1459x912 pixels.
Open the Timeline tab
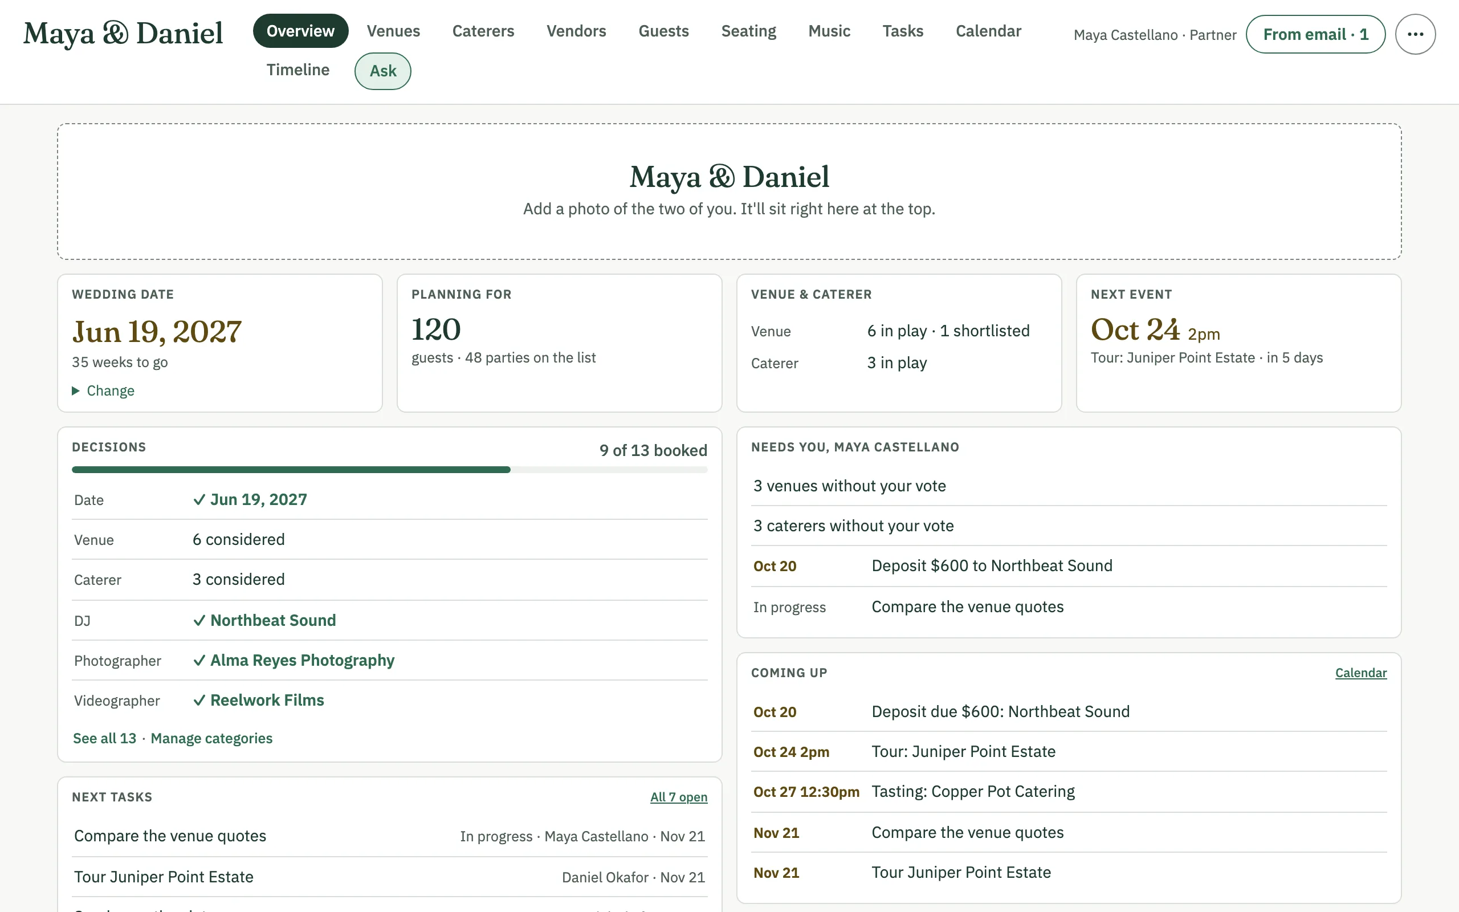(298, 70)
